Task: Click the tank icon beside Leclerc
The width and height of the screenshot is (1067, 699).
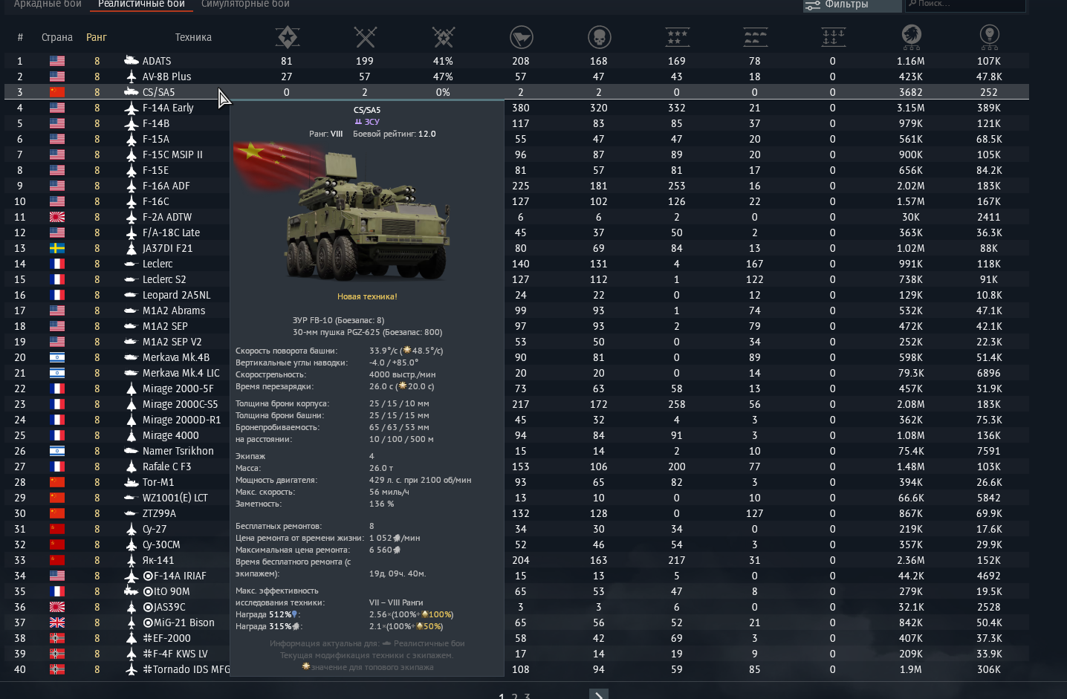Action: [131, 264]
